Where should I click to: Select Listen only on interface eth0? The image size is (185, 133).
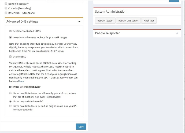pos(10,102)
